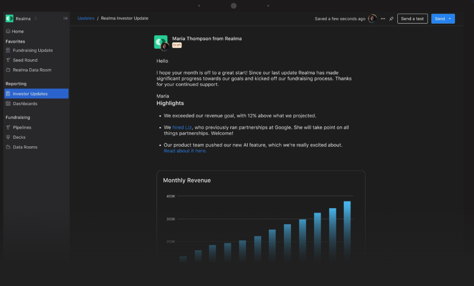Click the Fundraising section header
Viewport: 474px width, 286px height.
coord(18,118)
